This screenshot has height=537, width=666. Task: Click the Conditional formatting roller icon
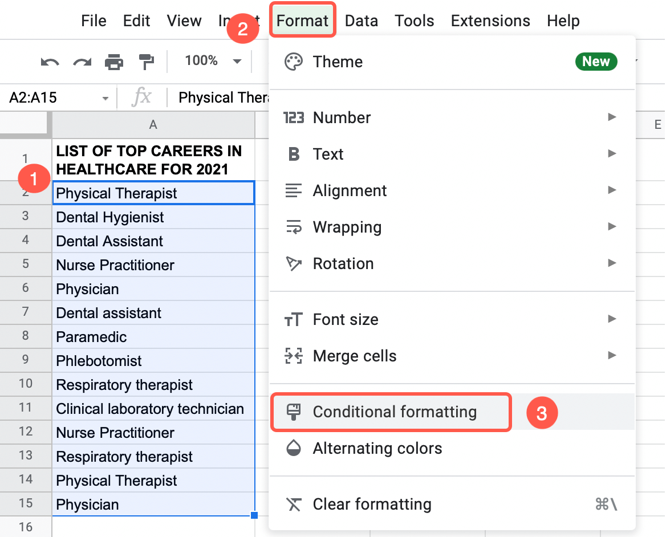pyautogui.click(x=293, y=412)
